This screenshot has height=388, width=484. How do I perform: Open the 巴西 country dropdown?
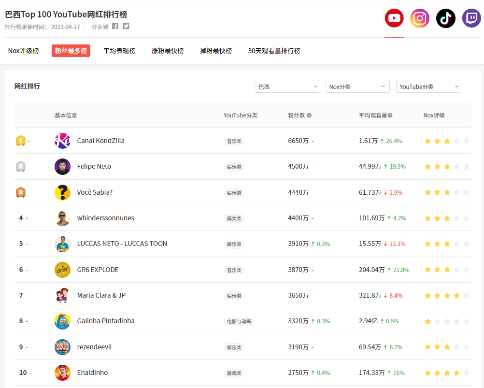(x=286, y=86)
